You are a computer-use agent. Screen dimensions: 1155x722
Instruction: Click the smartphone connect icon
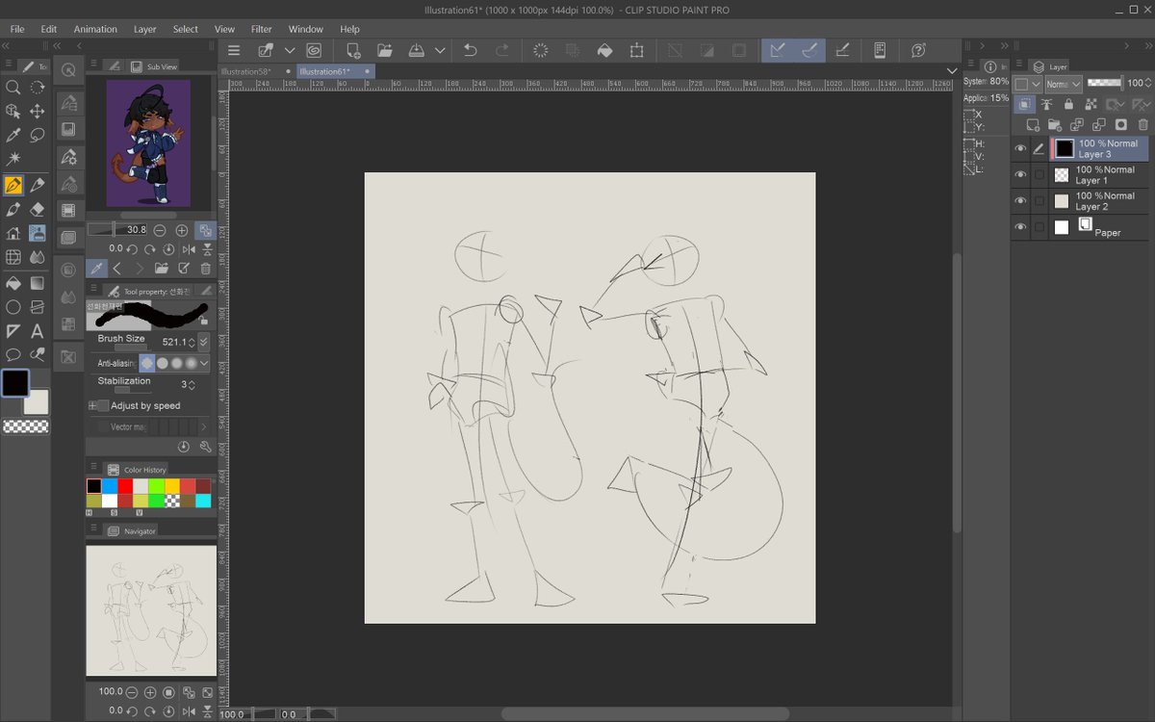pyautogui.click(x=879, y=50)
